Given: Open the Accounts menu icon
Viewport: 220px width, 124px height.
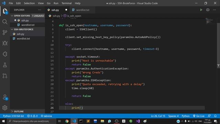Looking at the screenshot, I should [x=5, y=97].
